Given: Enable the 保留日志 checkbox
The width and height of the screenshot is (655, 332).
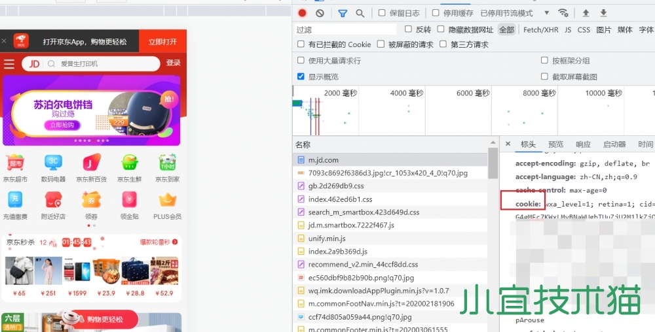Looking at the screenshot, I should pyautogui.click(x=382, y=13).
